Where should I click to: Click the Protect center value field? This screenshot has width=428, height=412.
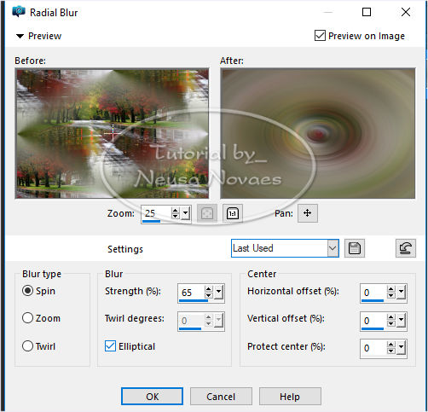373,348
